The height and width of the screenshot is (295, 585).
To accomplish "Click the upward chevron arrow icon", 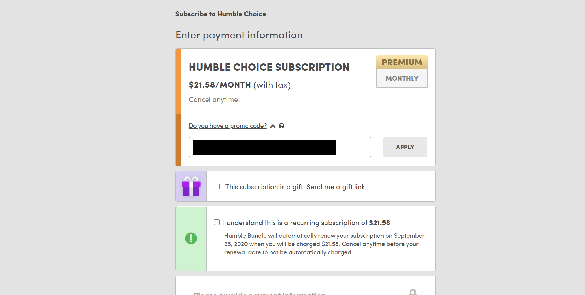I will [x=273, y=126].
